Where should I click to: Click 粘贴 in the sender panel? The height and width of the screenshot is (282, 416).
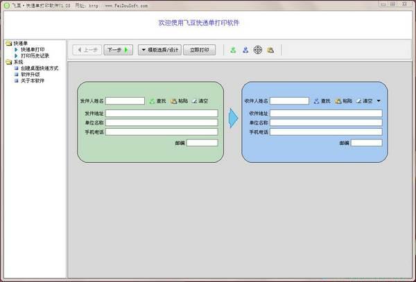coord(180,101)
